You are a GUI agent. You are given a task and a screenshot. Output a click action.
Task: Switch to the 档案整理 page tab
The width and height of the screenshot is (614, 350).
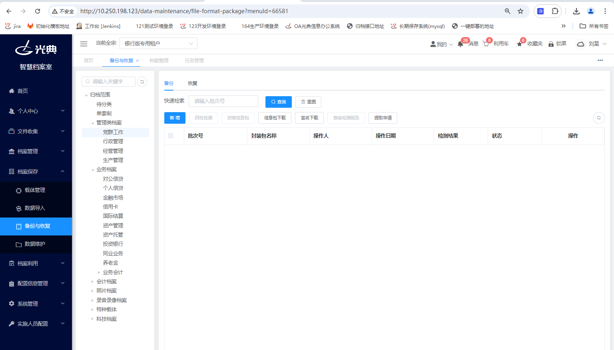coord(159,61)
